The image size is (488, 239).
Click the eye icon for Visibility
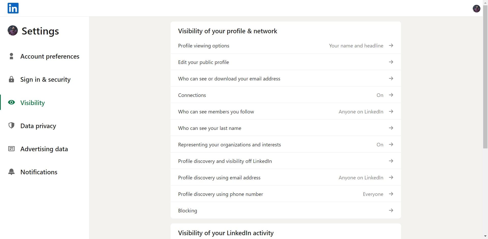click(11, 103)
